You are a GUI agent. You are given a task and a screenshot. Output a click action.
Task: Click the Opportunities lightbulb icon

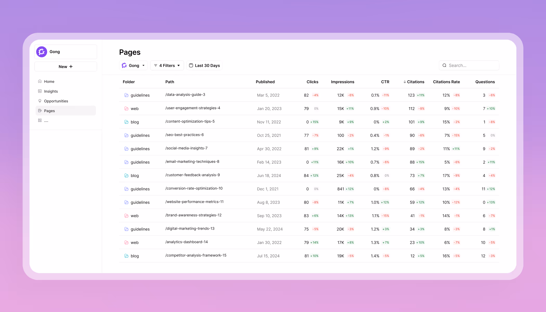click(x=40, y=101)
